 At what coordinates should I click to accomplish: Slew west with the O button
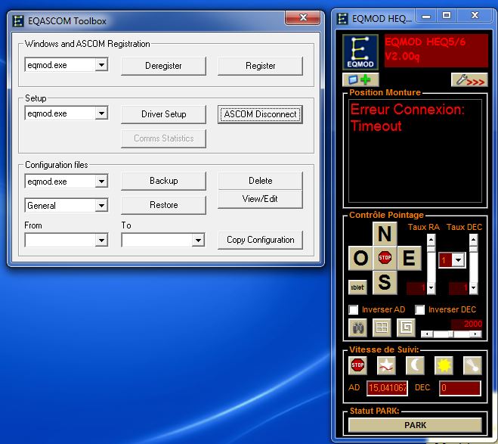[360, 258]
